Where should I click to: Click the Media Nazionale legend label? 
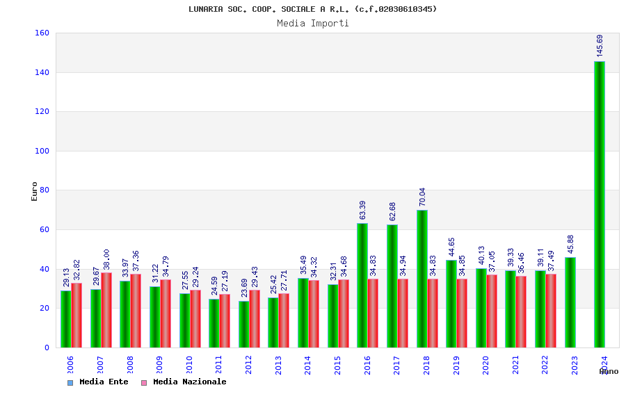click(x=190, y=382)
